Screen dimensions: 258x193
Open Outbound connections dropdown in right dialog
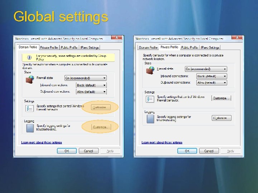(x=212, y=83)
